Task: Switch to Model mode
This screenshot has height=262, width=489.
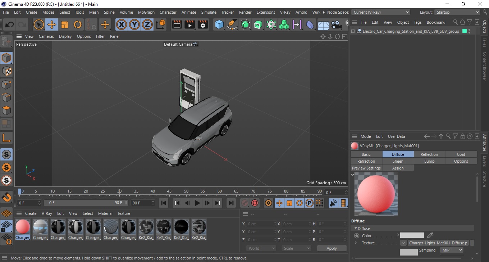Action: 6,58
